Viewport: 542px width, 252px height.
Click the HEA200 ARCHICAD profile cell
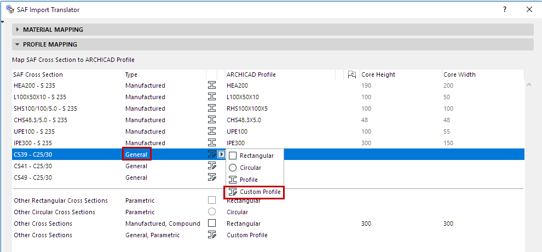tap(238, 85)
